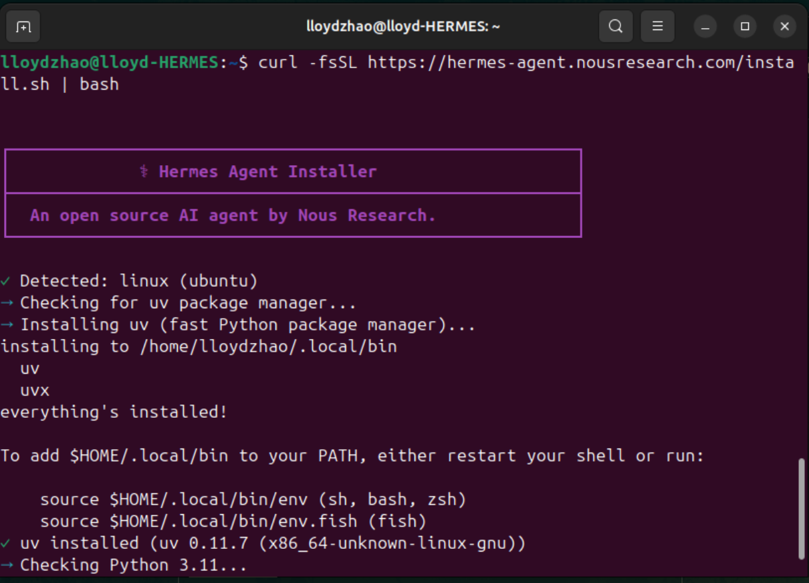Click the 'source $HOME/.local/bin/env.fish (fish)' line
809x583 pixels.
pyautogui.click(x=233, y=521)
